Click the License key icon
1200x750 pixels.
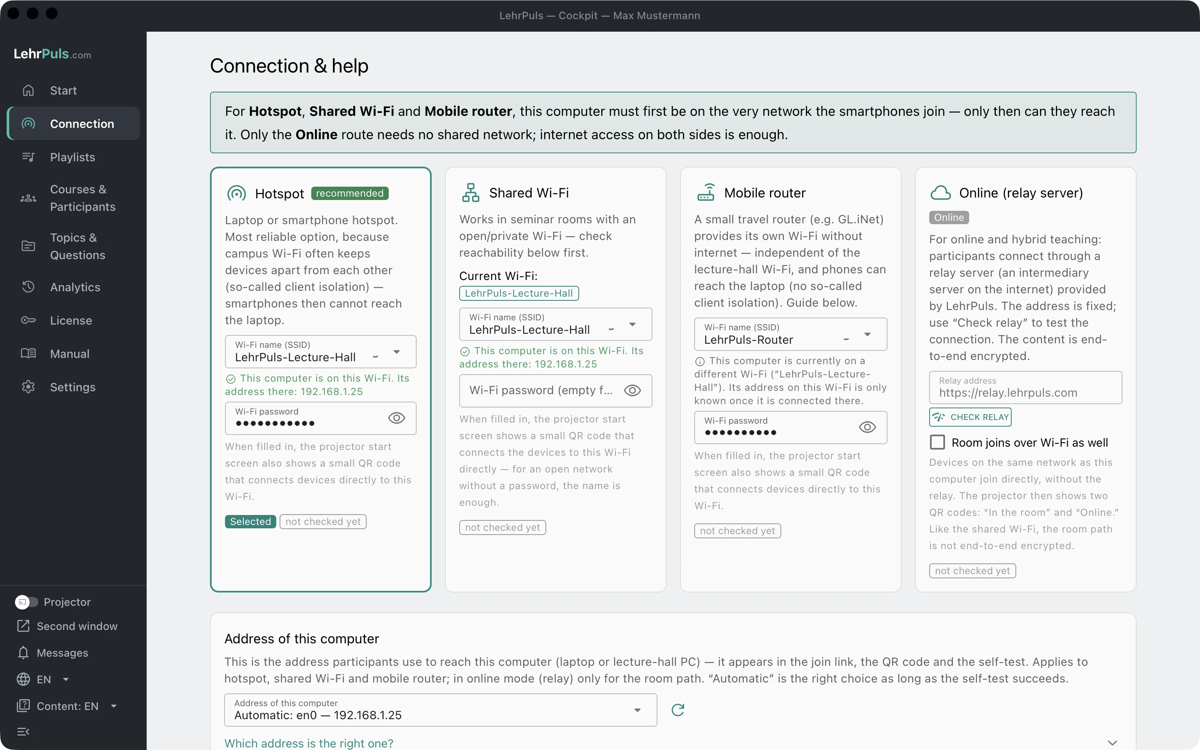pyautogui.click(x=28, y=320)
